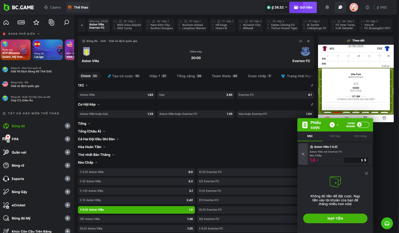Add FIFA with its plus icon

pos(68,139)
